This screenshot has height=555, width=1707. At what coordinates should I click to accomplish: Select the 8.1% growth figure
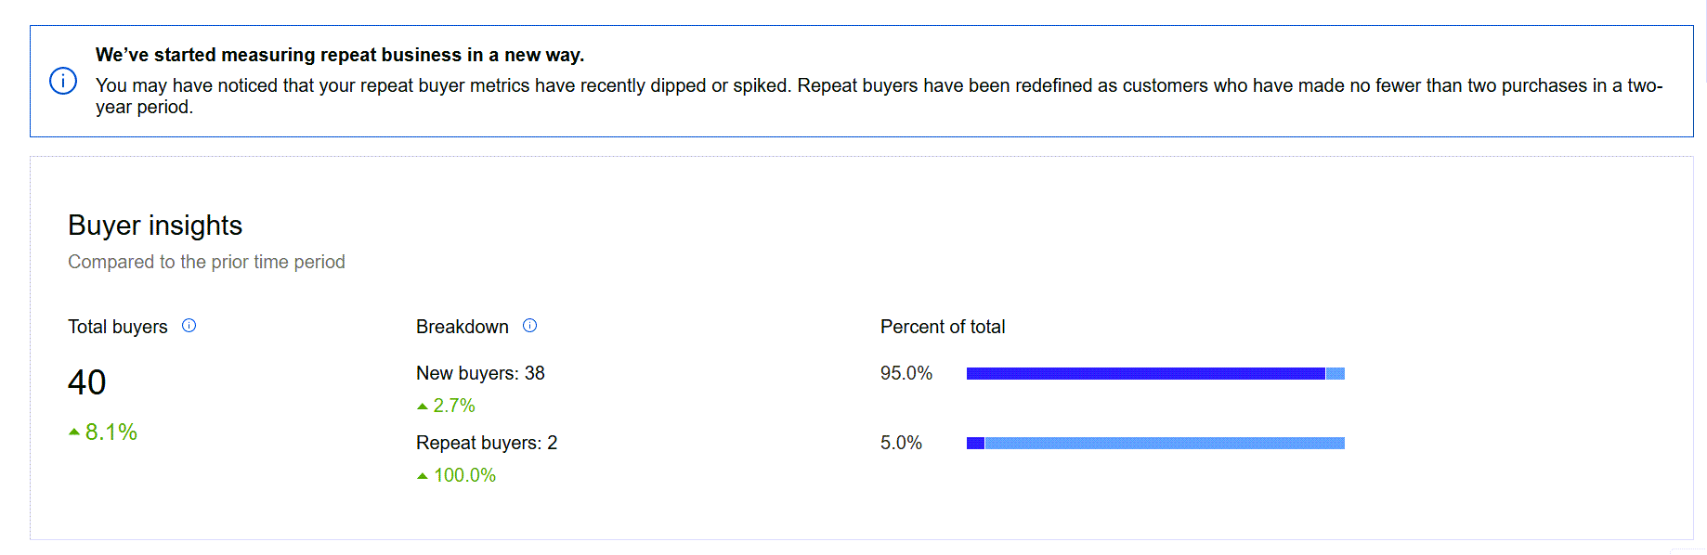[x=109, y=431]
